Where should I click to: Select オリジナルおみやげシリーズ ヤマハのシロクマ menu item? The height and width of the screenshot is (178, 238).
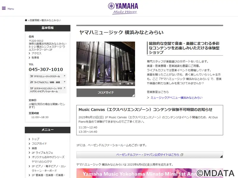pyautogui.click(x=48, y=159)
